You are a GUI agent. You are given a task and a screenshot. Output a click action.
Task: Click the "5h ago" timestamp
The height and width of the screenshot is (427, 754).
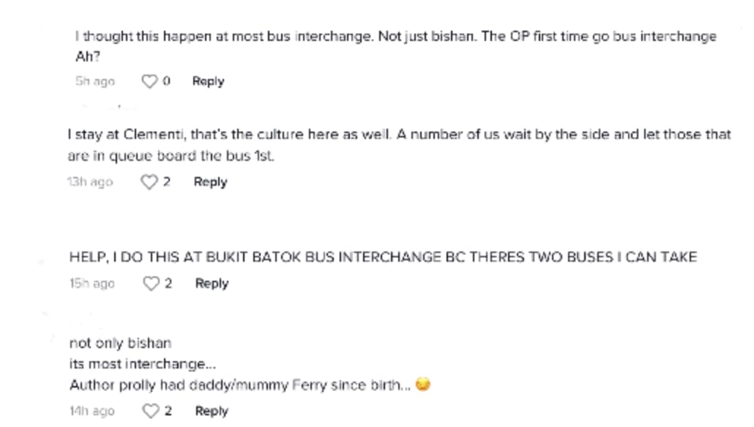click(x=95, y=81)
